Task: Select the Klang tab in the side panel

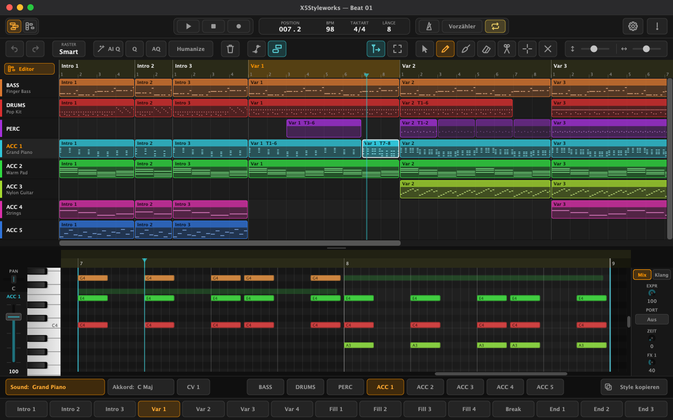Action: click(x=661, y=275)
